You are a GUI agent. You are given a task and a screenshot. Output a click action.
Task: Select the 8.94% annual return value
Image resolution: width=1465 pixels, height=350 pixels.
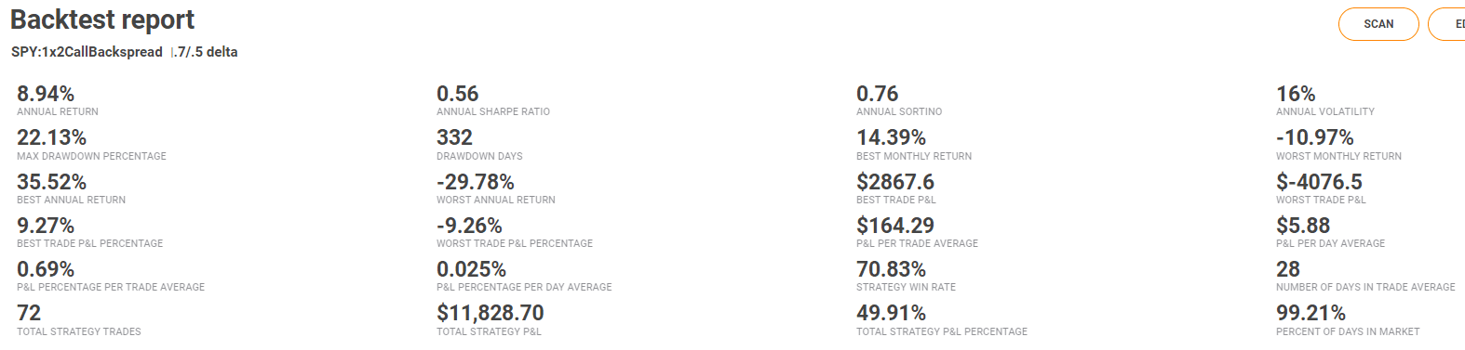point(46,94)
